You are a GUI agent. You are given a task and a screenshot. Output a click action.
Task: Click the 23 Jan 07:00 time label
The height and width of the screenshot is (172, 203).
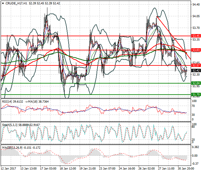click(107, 169)
